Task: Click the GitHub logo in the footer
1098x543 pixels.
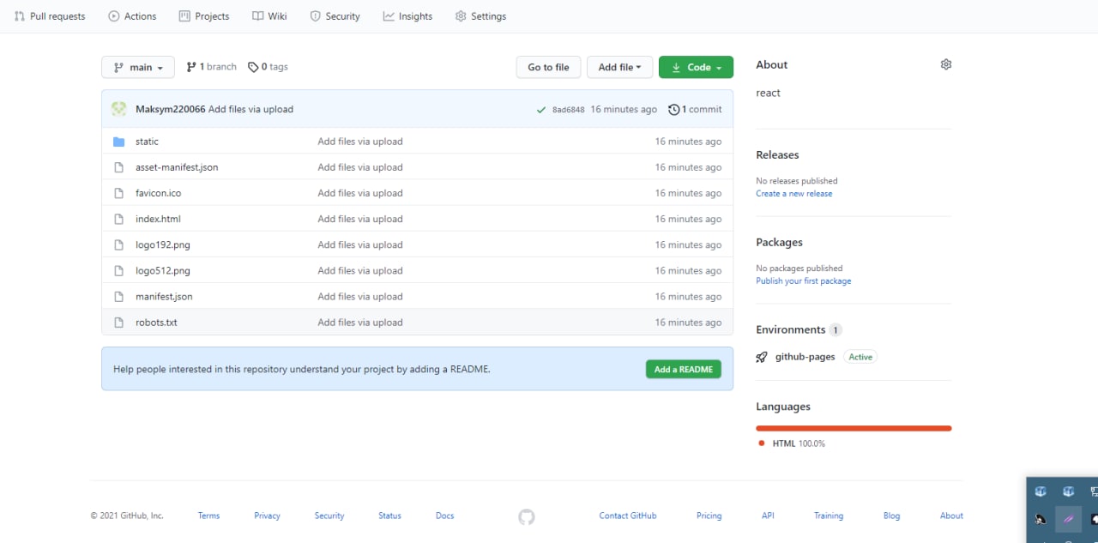Action: tap(527, 516)
